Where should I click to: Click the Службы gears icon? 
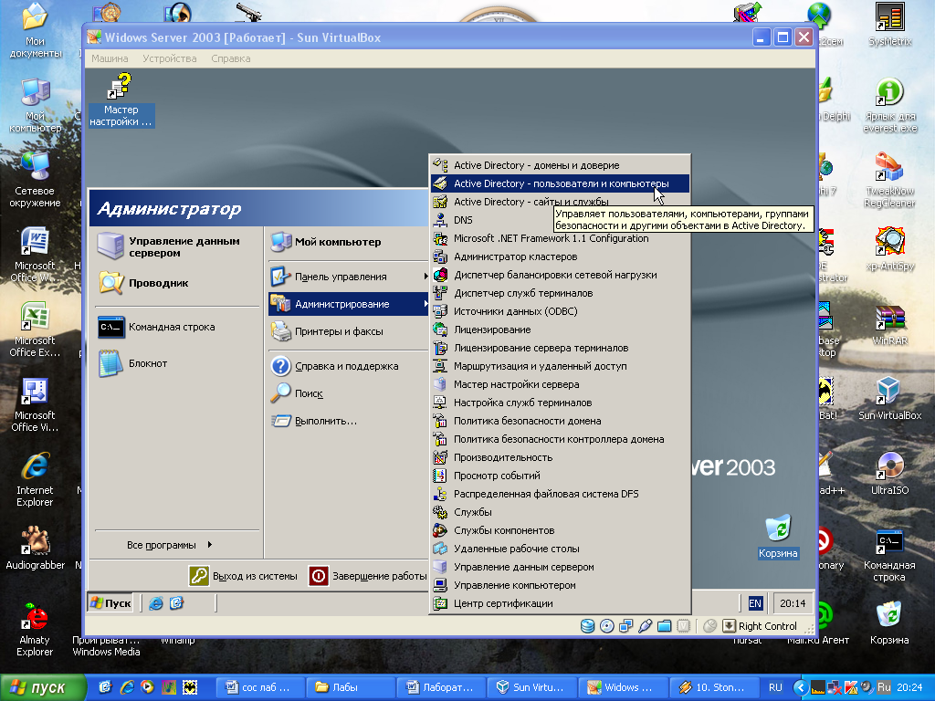[x=440, y=512]
